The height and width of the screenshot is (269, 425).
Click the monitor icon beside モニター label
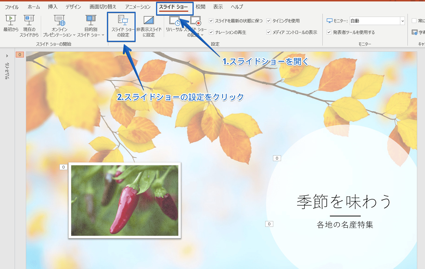coord(330,21)
